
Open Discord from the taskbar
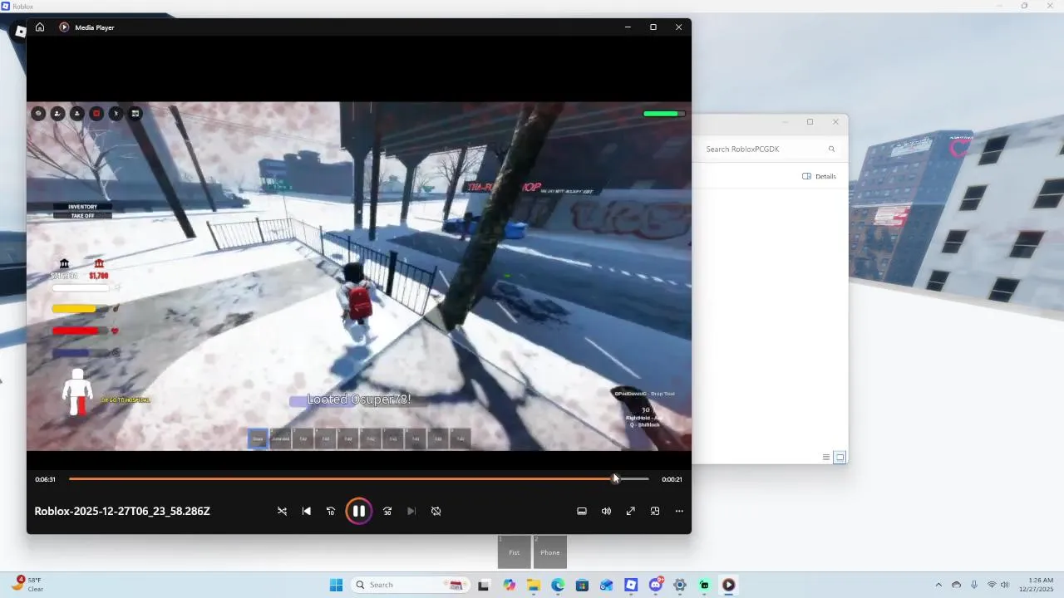point(656,585)
